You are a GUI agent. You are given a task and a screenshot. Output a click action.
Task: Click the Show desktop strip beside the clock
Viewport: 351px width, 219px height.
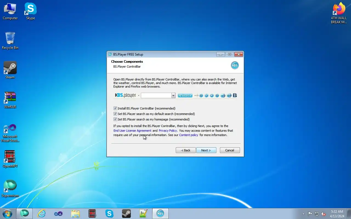(x=349, y=214)
